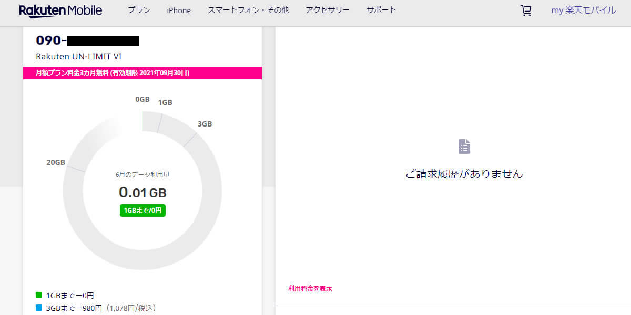
Task: Open the shopping cart icon
Action: tap(526, 9)
